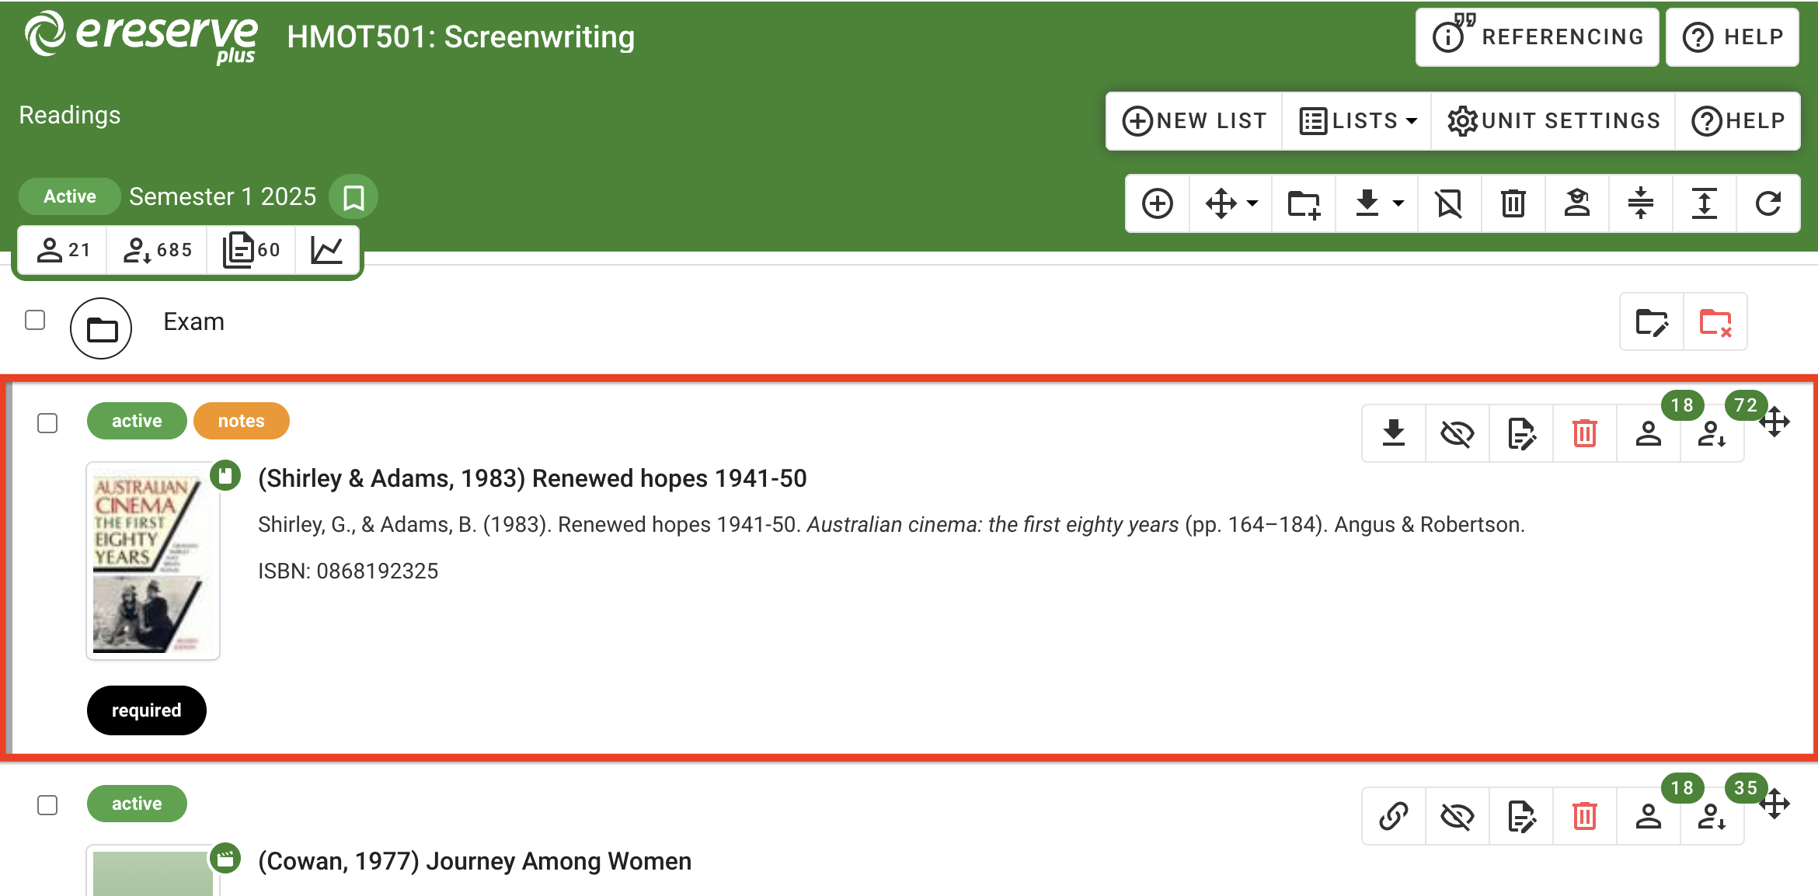This screenshot has width=1818, height=896.
Task: Click the bookmark icon beside Semester 1 2025
Action: [x=353, y=197]
